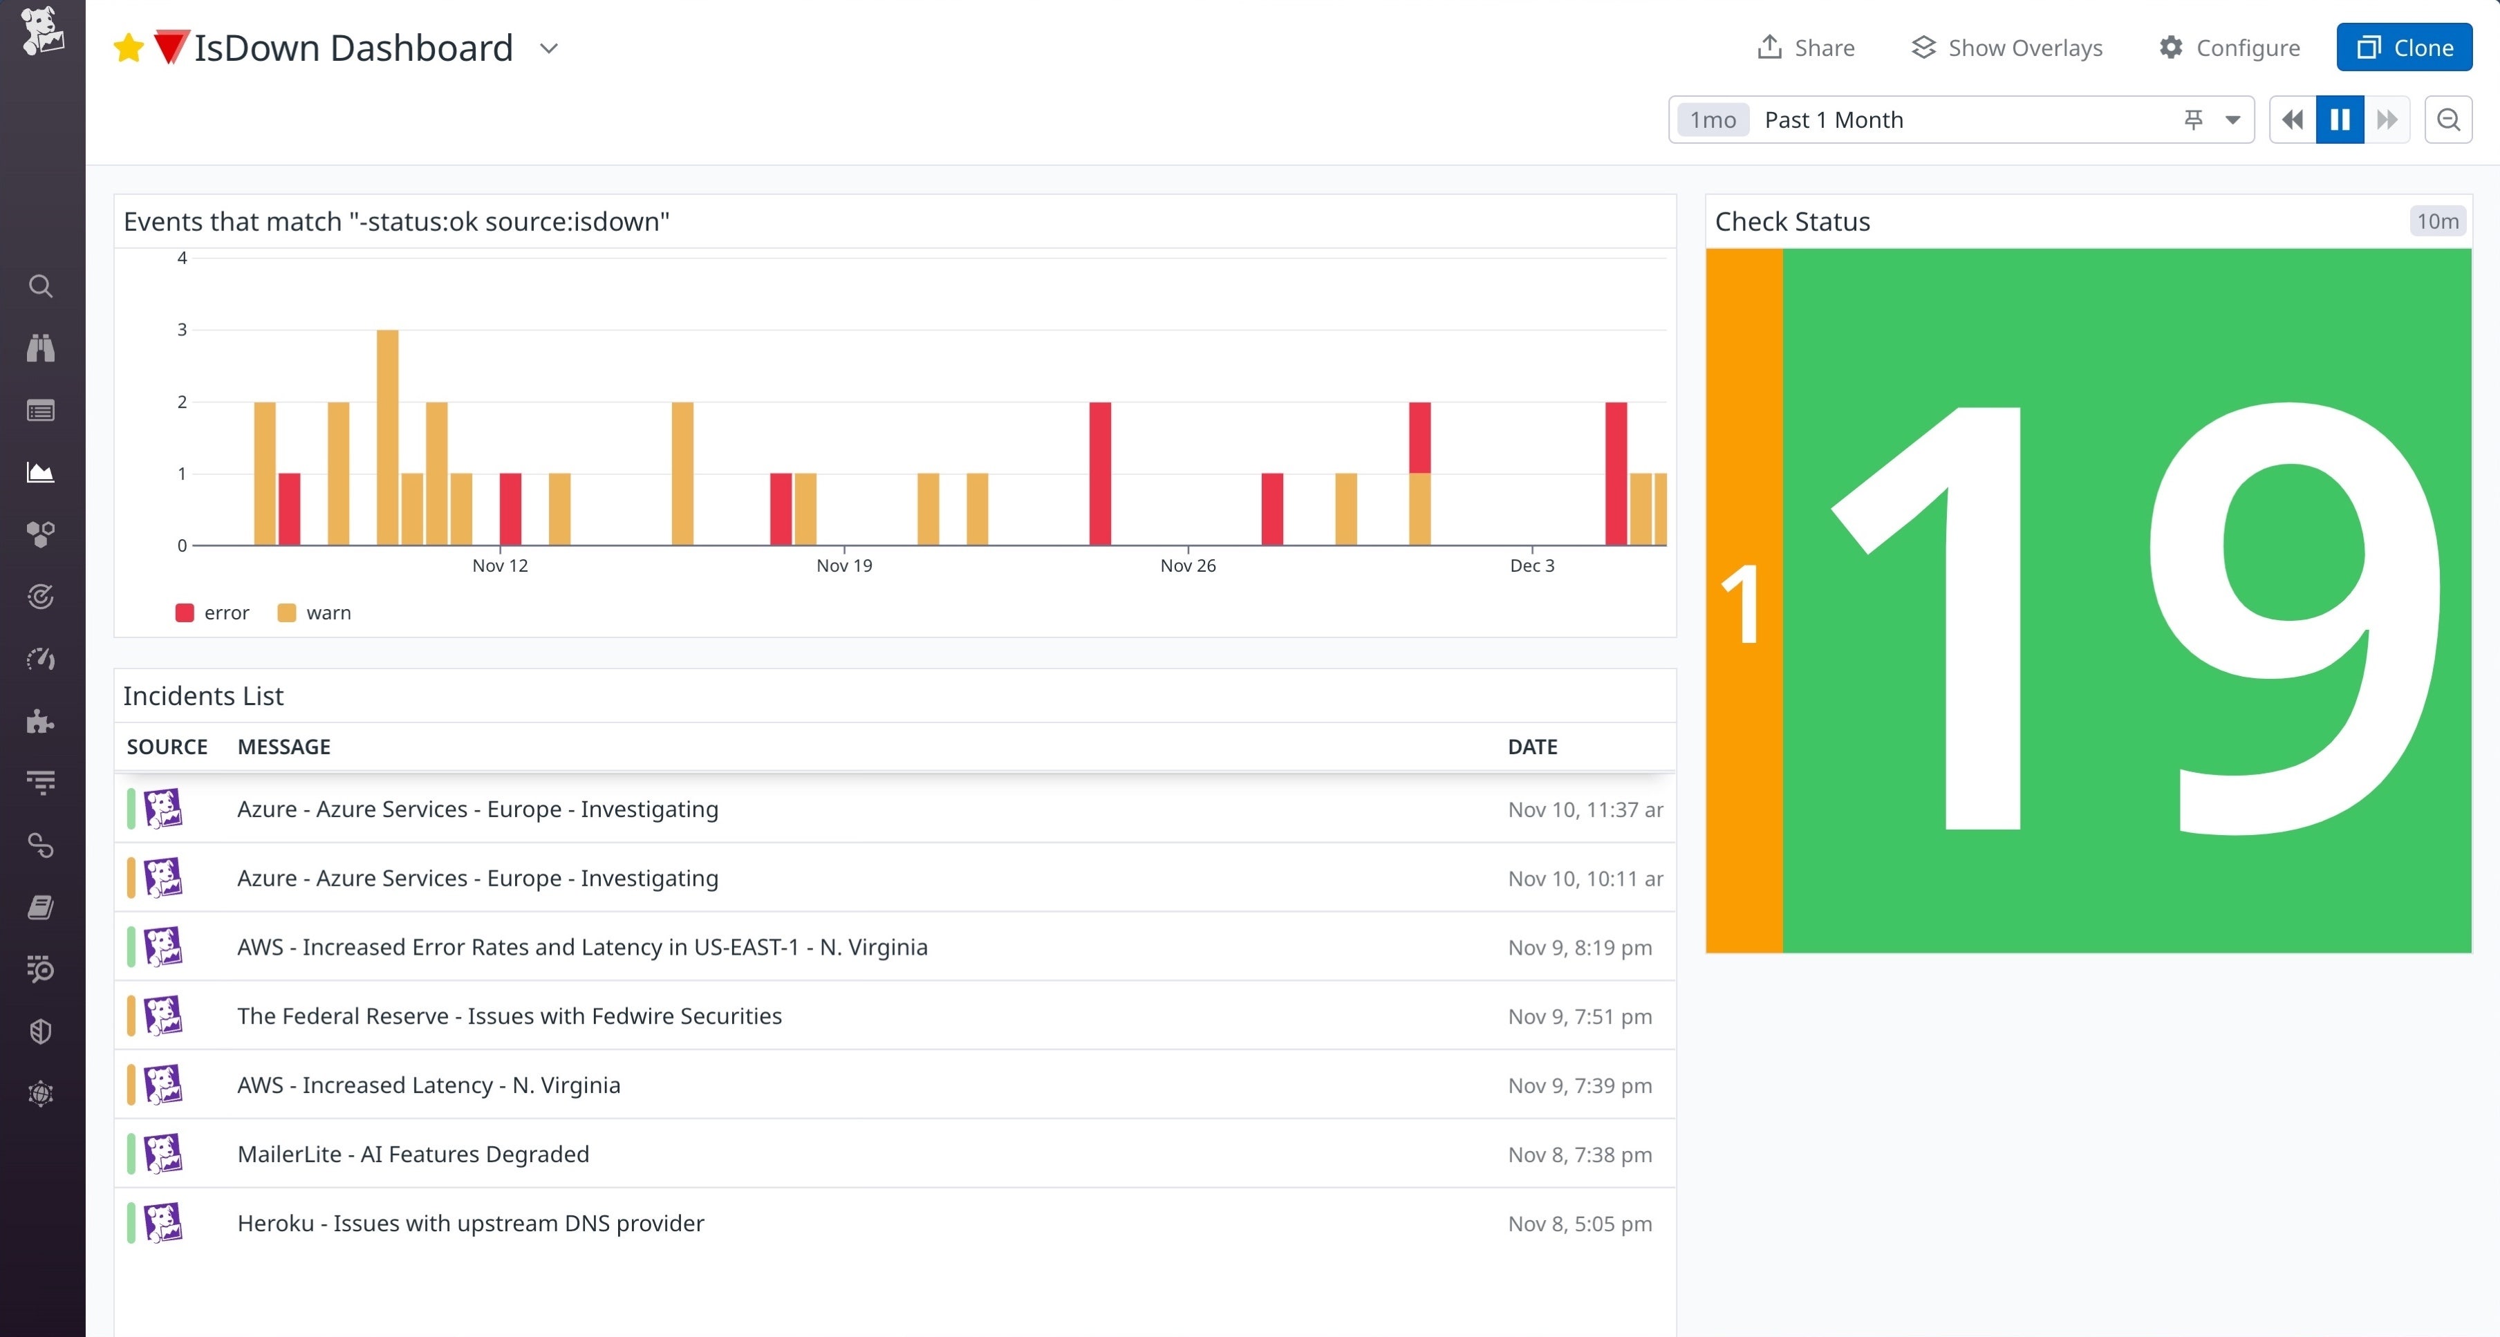2500x1337 pixels.
Task: Open the Heroku upstream DNS provider incident
Action: pos(471,1224)
